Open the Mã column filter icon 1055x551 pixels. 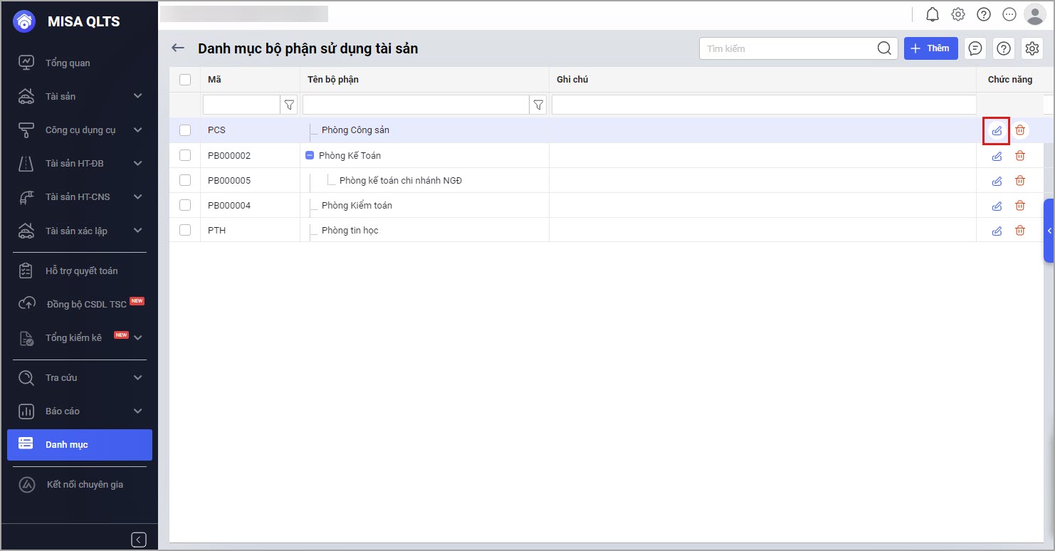tap(290, 105)
